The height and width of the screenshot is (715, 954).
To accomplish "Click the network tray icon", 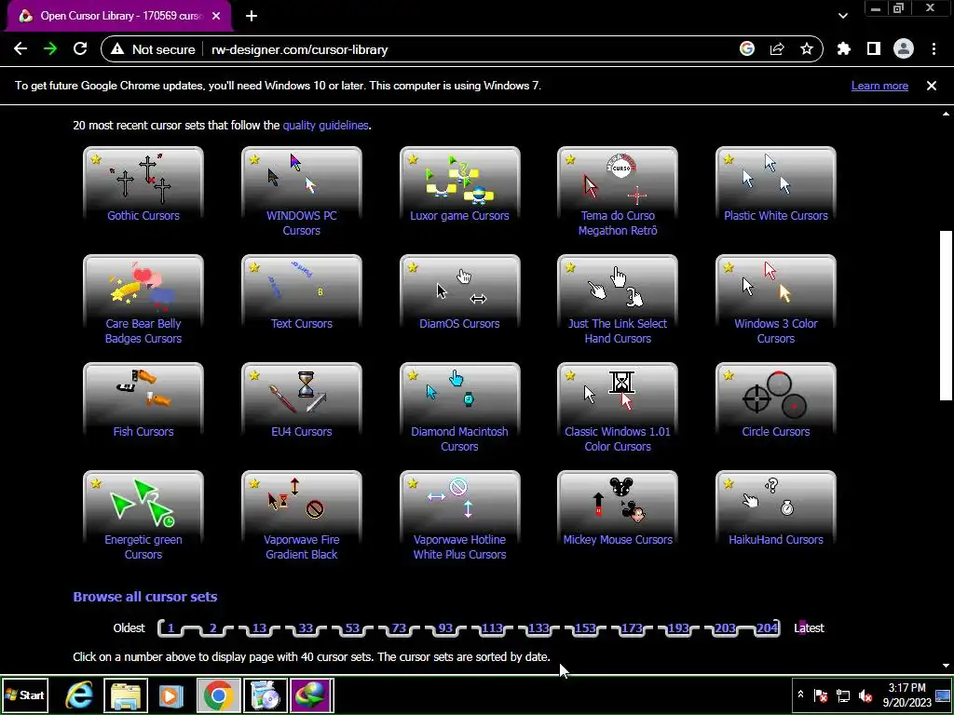I will (843, 695).
